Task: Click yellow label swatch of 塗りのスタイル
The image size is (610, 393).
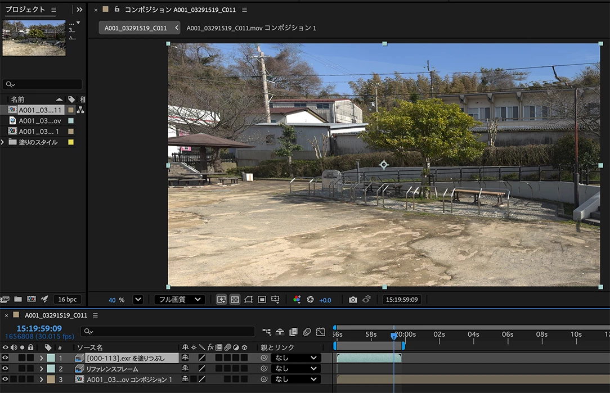Action: point(71,142)
